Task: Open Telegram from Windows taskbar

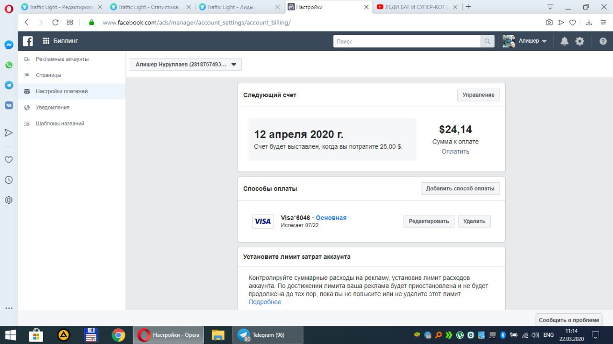Action: coord(267,335)
